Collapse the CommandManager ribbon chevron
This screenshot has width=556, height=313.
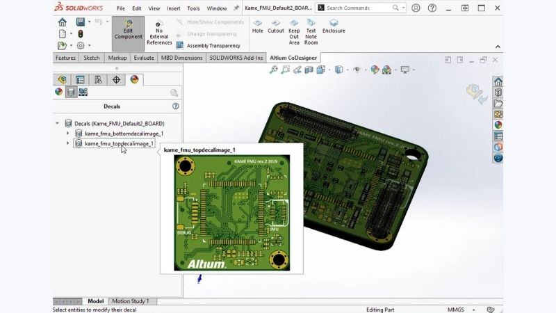[498, 47]
